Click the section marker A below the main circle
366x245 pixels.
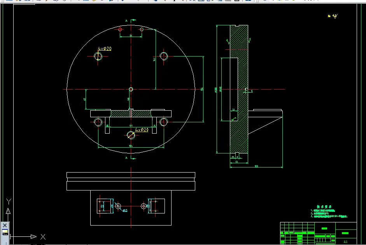[126, 158]
